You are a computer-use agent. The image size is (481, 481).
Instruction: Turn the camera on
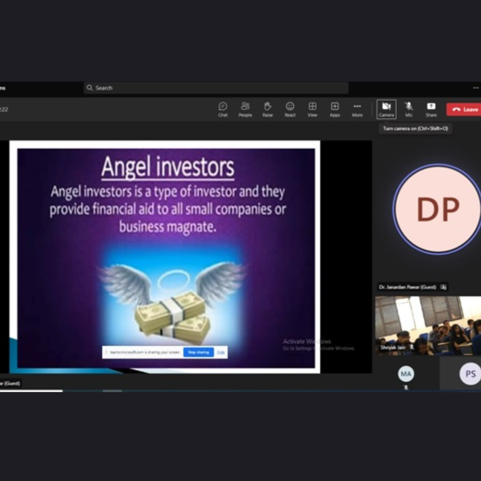pos(386,109)
